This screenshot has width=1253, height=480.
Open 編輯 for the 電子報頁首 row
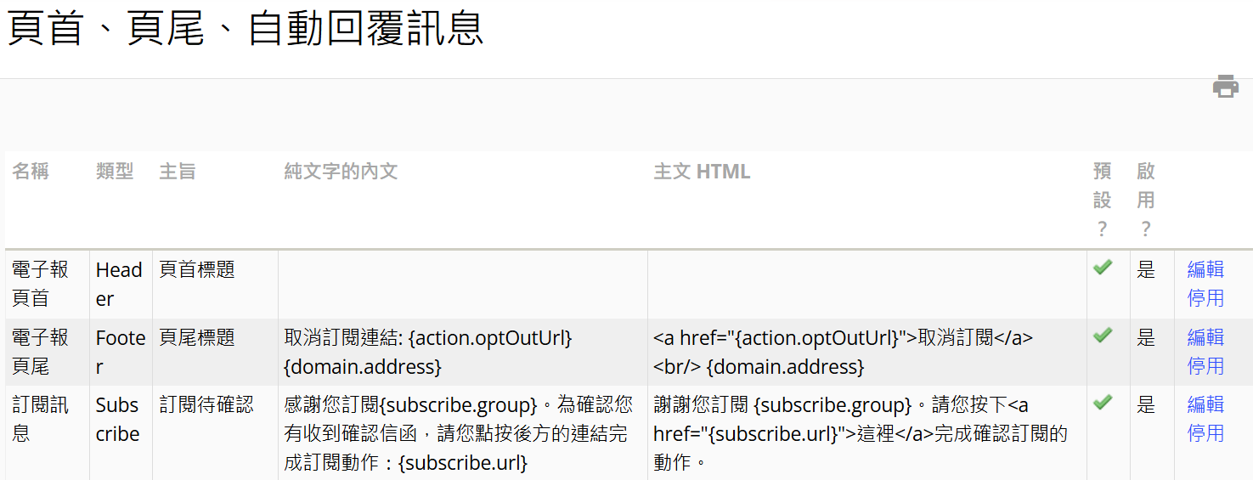1205,270
